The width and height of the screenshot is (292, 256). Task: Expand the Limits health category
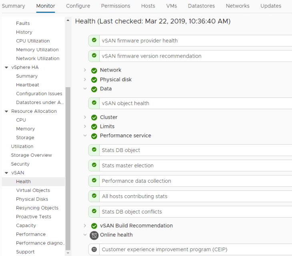tap(85, 126)
